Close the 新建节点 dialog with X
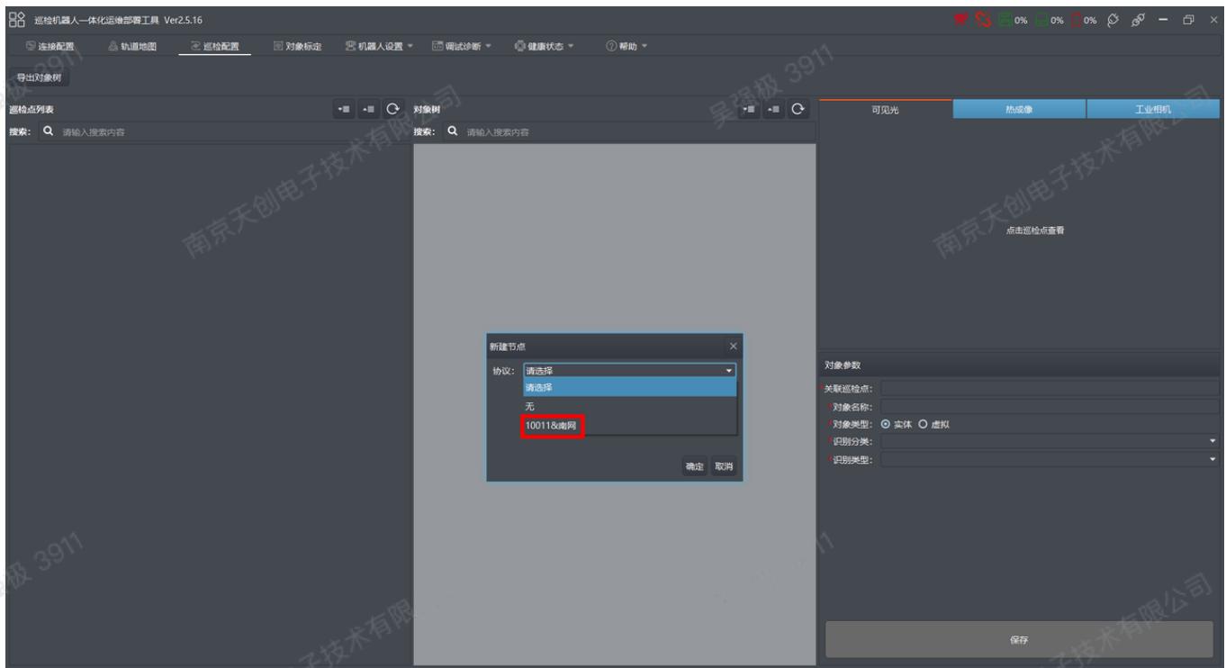The width and height of the screenshot is (1226, 668). 733,347
